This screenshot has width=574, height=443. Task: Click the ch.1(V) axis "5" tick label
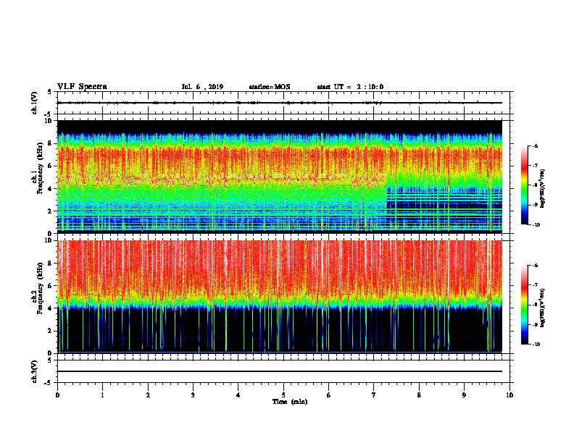pos(50,92)
